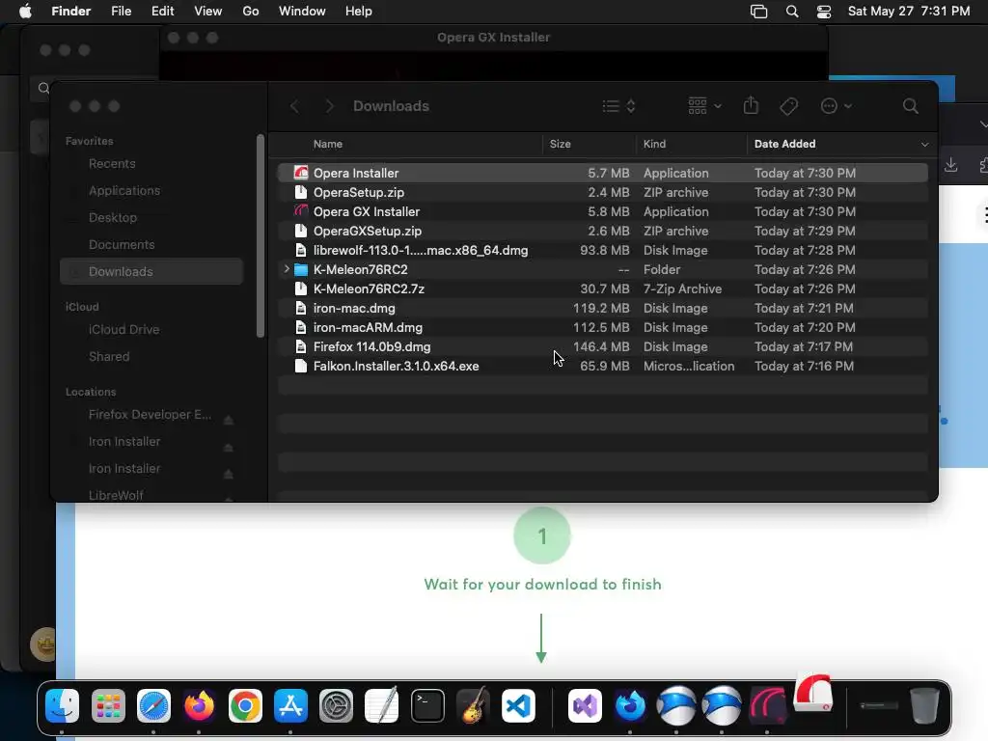Open the File menu

point(121,12)
